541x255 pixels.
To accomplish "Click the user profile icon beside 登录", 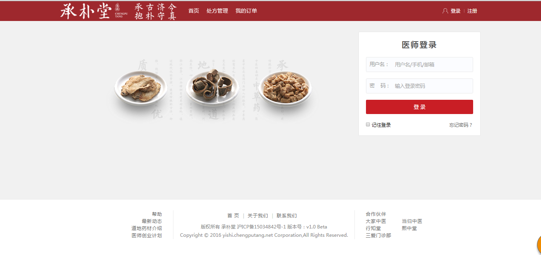I will (x=445, y=11).
